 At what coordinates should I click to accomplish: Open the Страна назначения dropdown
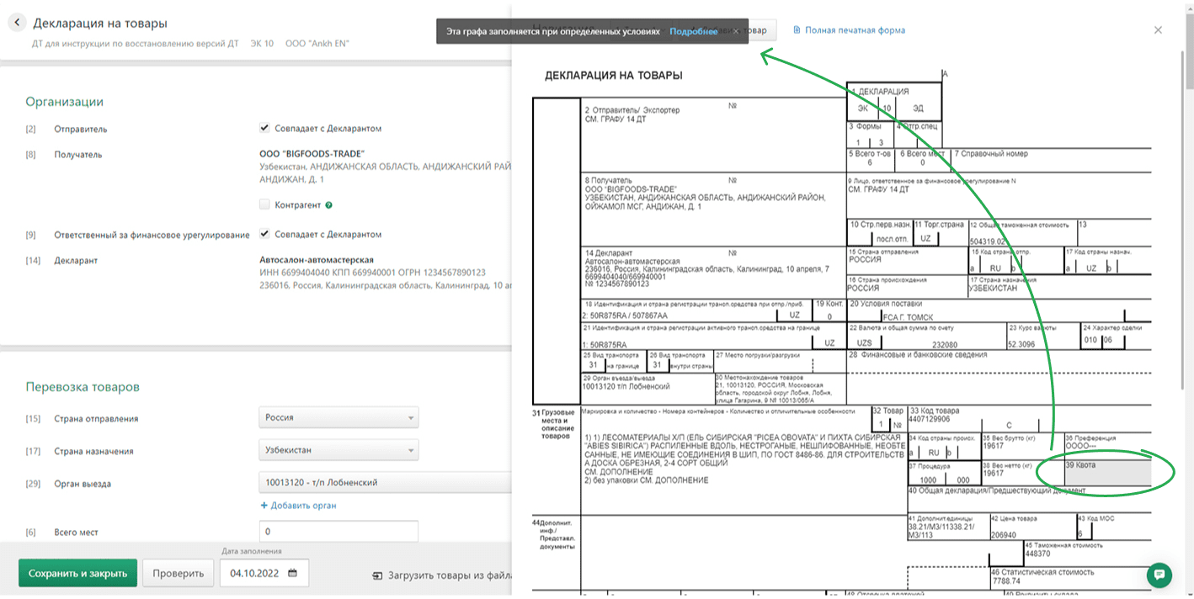point(338,451)
